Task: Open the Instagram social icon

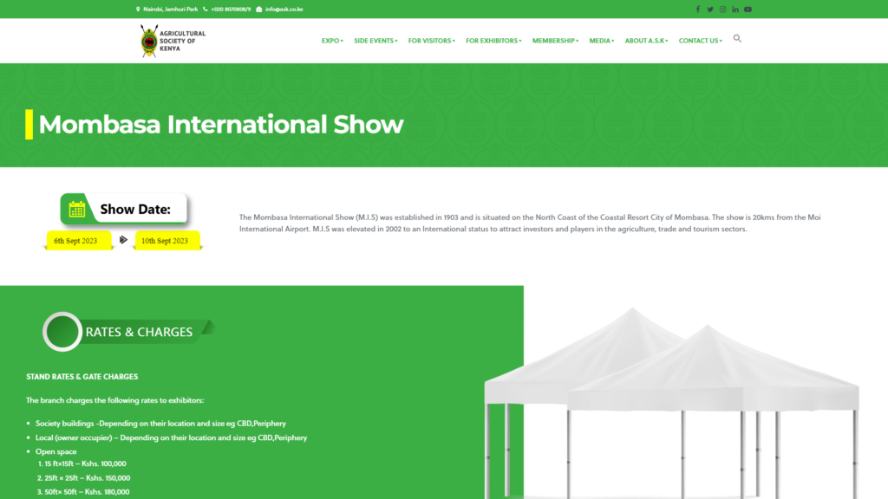Action: [722, 9]
